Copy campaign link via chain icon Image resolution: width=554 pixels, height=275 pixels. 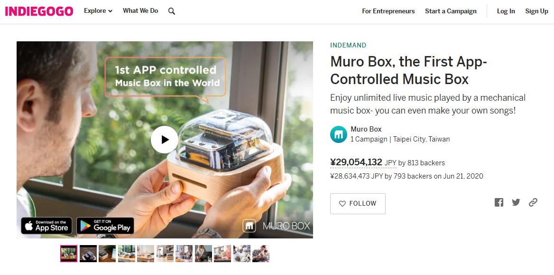(x=533, y=202)
